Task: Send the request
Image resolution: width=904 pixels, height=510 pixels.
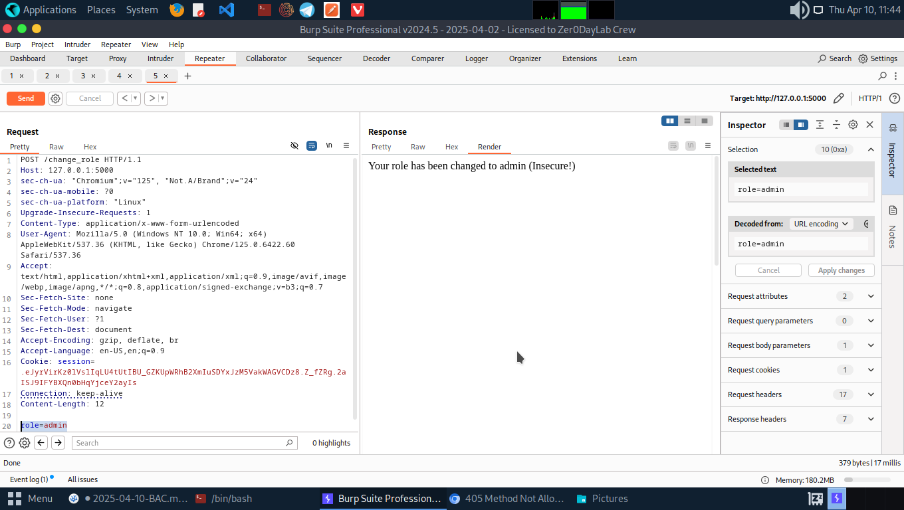Action: point(26,98)
